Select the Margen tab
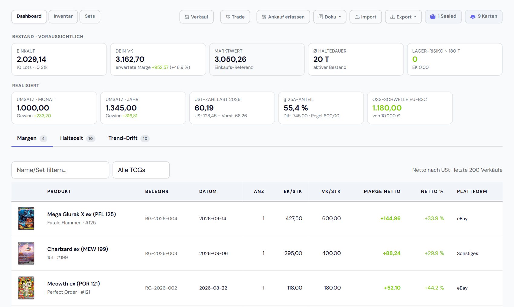Image resolution: width=514 pixels, height=307 pixels. pyautogui.click(x=32, y=139)
